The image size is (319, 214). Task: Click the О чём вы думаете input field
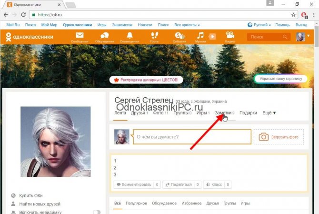click(x=192, y=137)
